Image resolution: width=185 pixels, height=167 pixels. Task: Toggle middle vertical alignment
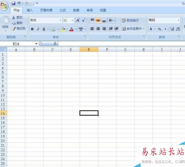tap(98, 20)
